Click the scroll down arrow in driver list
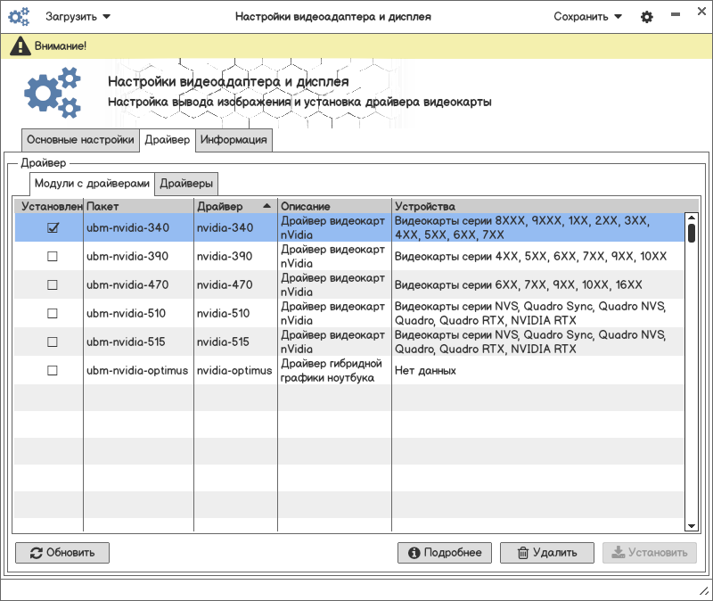This screenshot has height=601, width=713. 691,526
